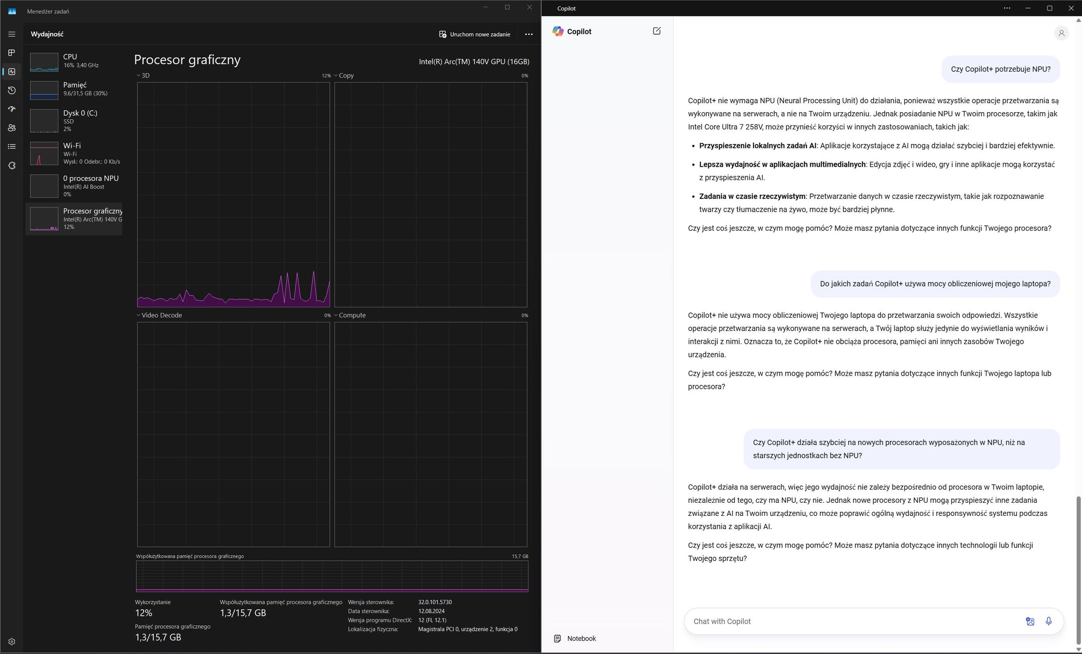Open the Copy graph engine dropdown
Image resolution: width=1082 pixels, height=654 pixels.
point(344,75)
